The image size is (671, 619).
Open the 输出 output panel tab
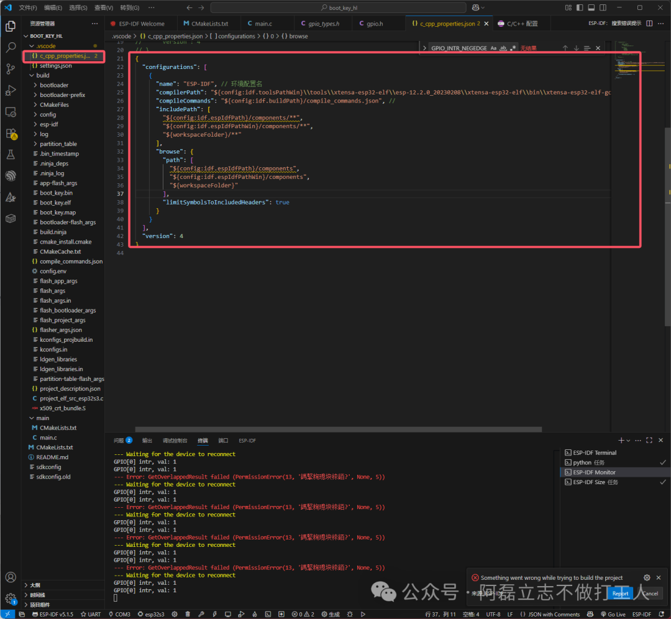(147, 440)
